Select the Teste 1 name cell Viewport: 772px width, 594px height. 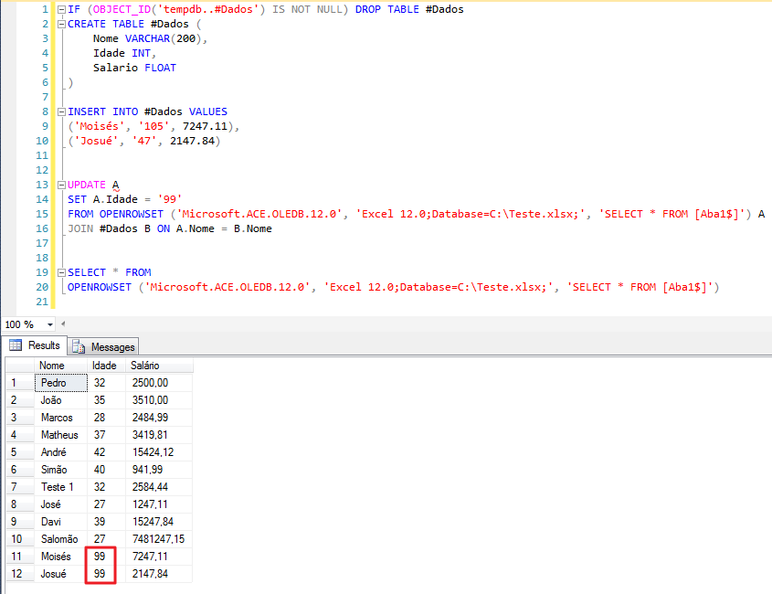60,487
